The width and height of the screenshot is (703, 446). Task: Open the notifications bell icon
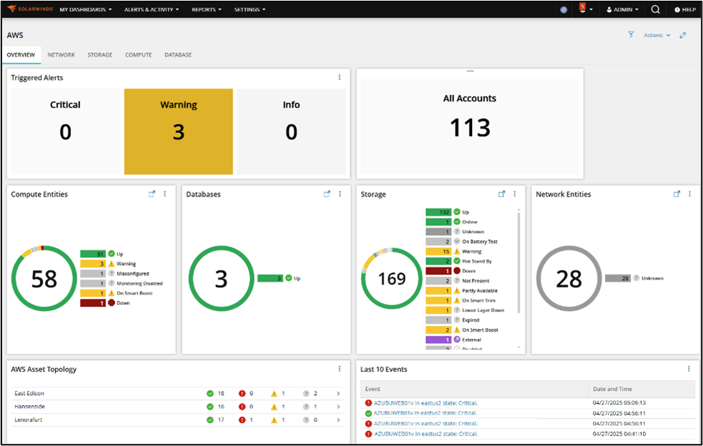[582, 9]
